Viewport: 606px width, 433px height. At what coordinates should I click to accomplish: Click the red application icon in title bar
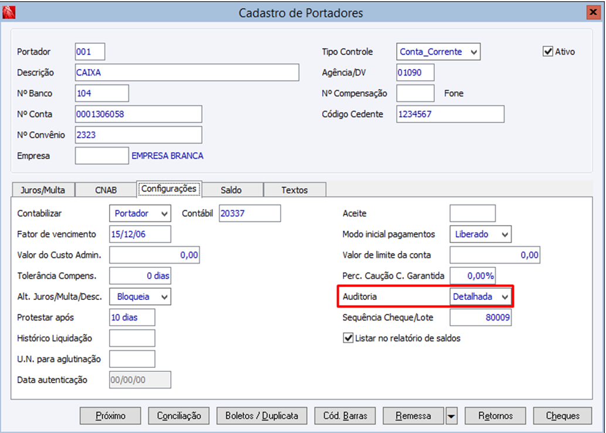click(9, 12)
